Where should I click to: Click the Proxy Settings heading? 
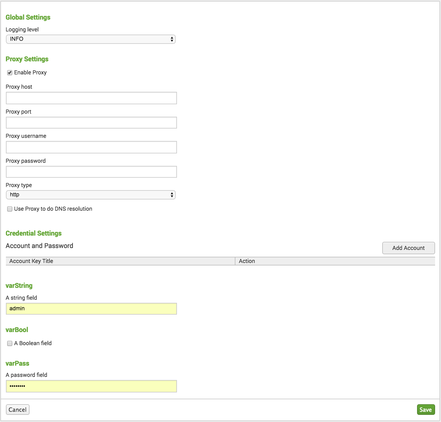(27, 59)
